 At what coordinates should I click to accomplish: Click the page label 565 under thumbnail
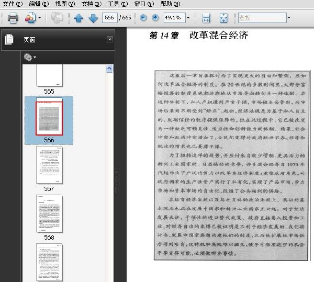click(x=49, y=92)
